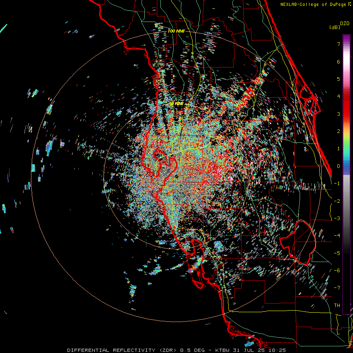This screenshot has width=353, height=353.
Task: Click the '100 NMI' range ring label
Action: [x=176, y=31]
